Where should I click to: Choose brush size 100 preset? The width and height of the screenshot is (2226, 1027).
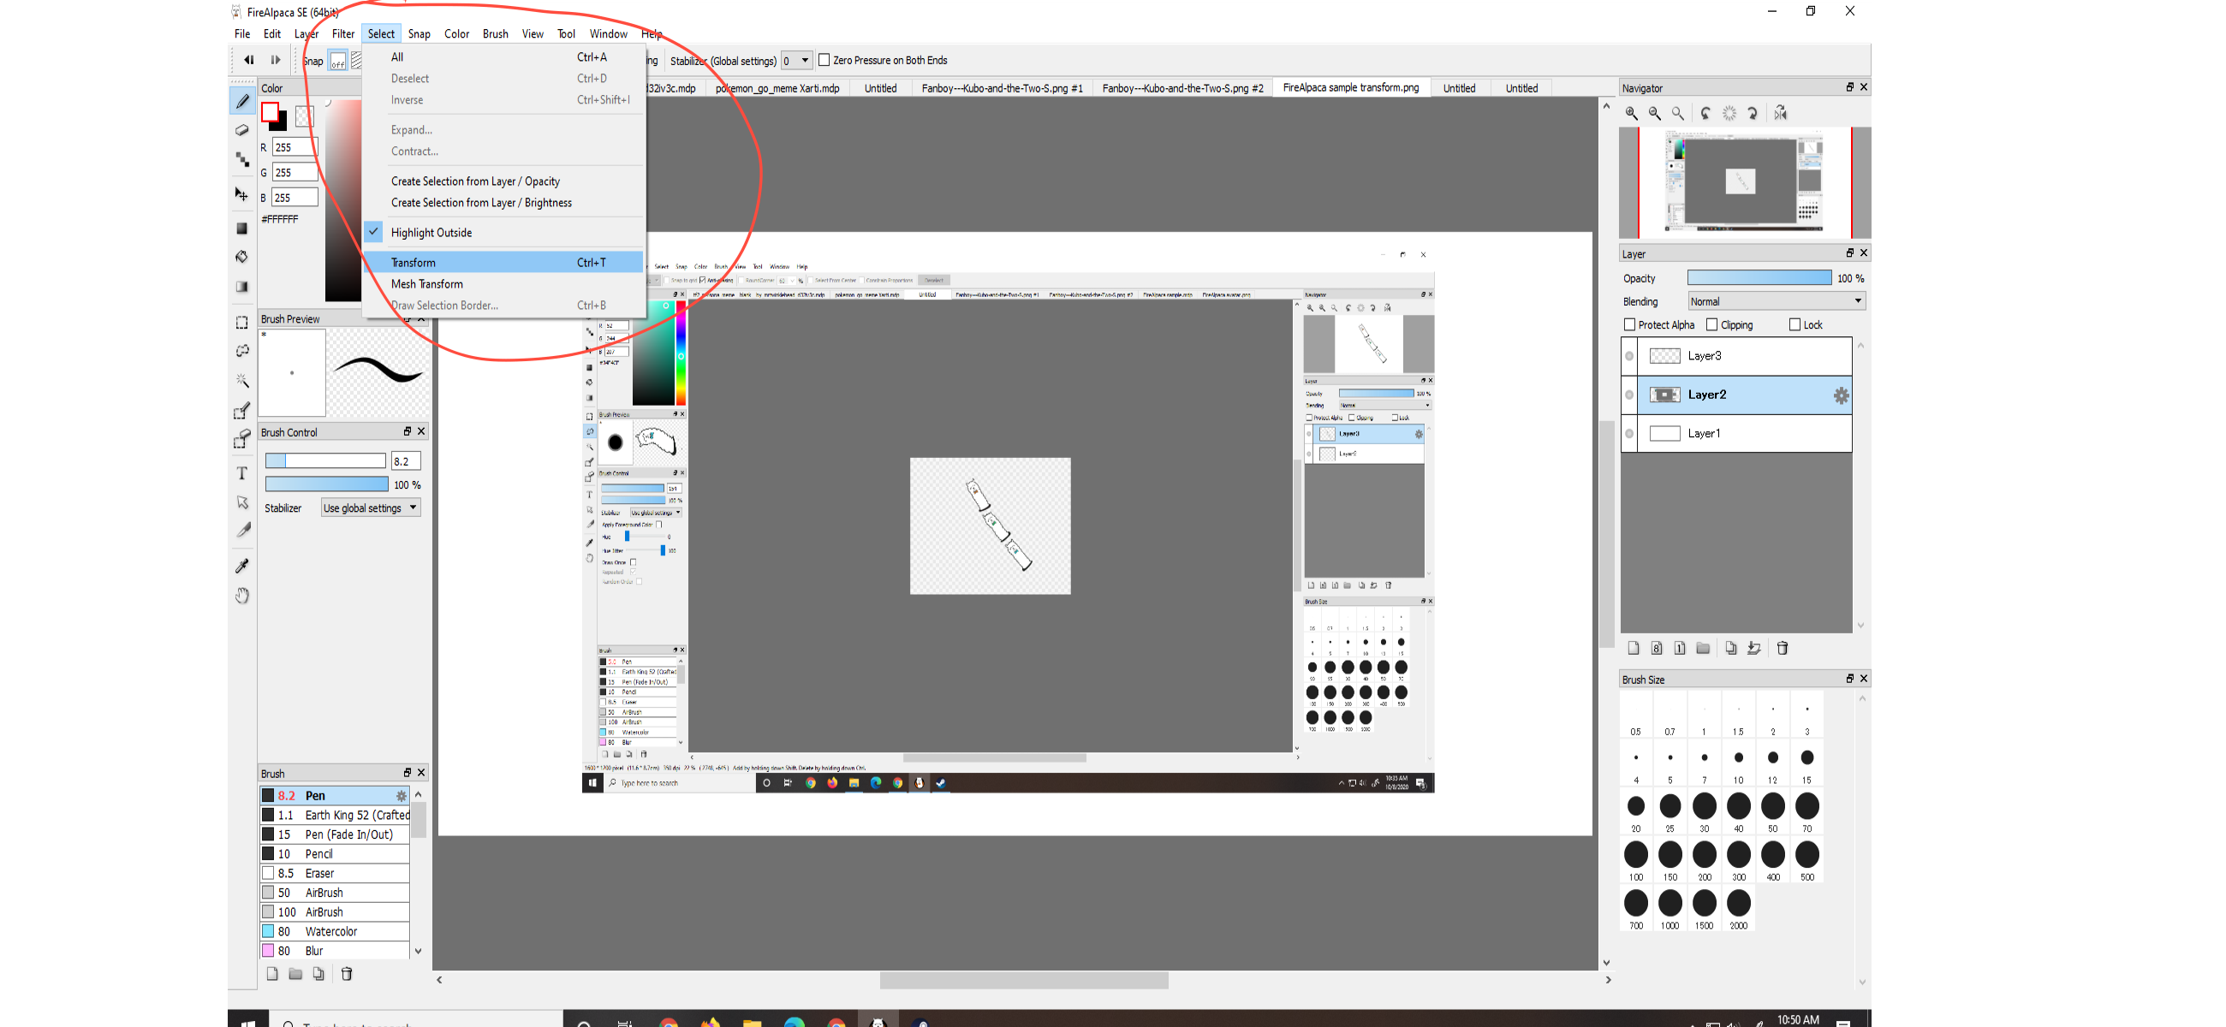[x=1635, y=855]
